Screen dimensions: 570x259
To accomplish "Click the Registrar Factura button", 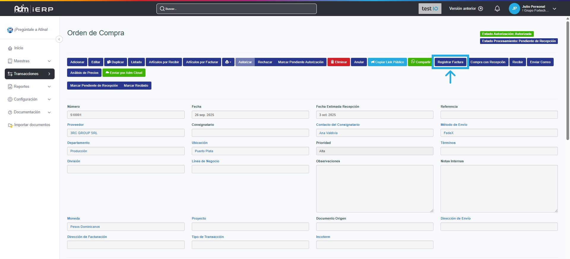I will click(450, 62).
